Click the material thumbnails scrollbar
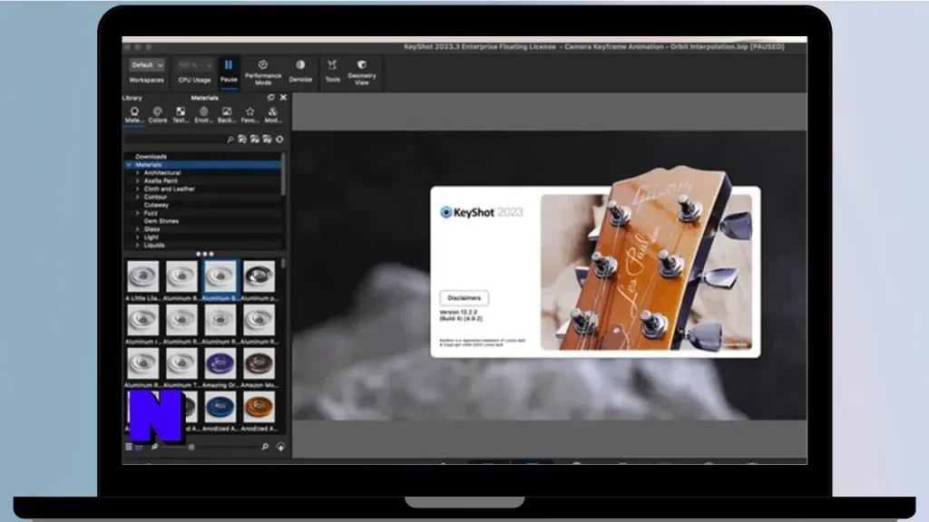929x522 pixels. 283,264
